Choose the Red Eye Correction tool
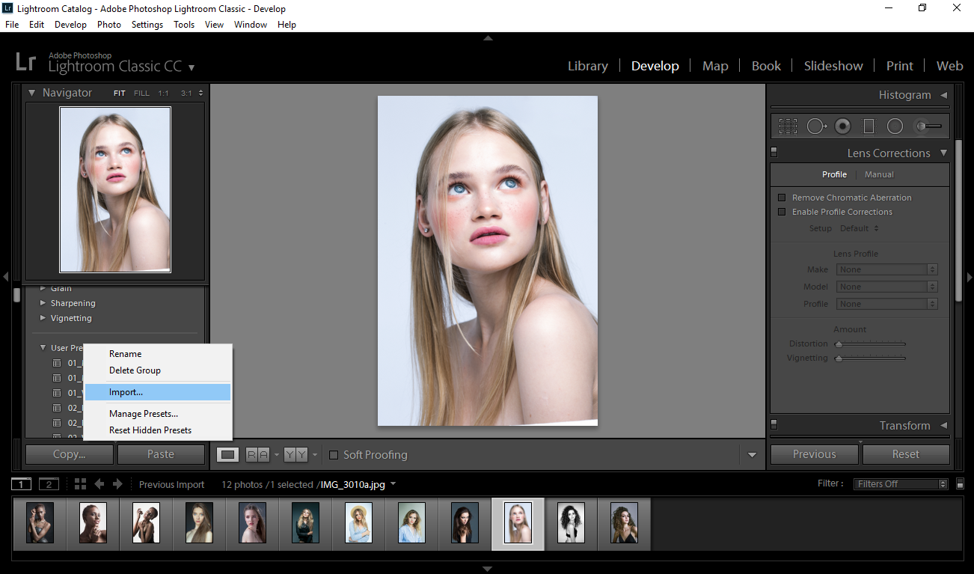 click(x=842, y=126)
